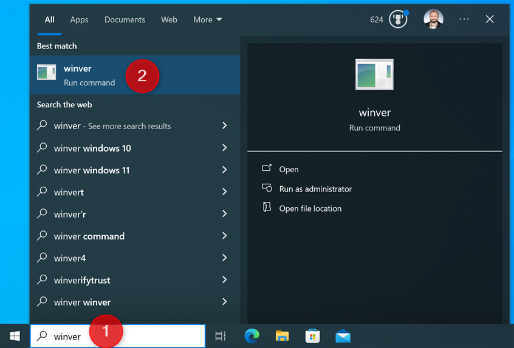Expand chevron beside 'winver4'
Viewport: 514px width, 348px height.
(225, 258)
